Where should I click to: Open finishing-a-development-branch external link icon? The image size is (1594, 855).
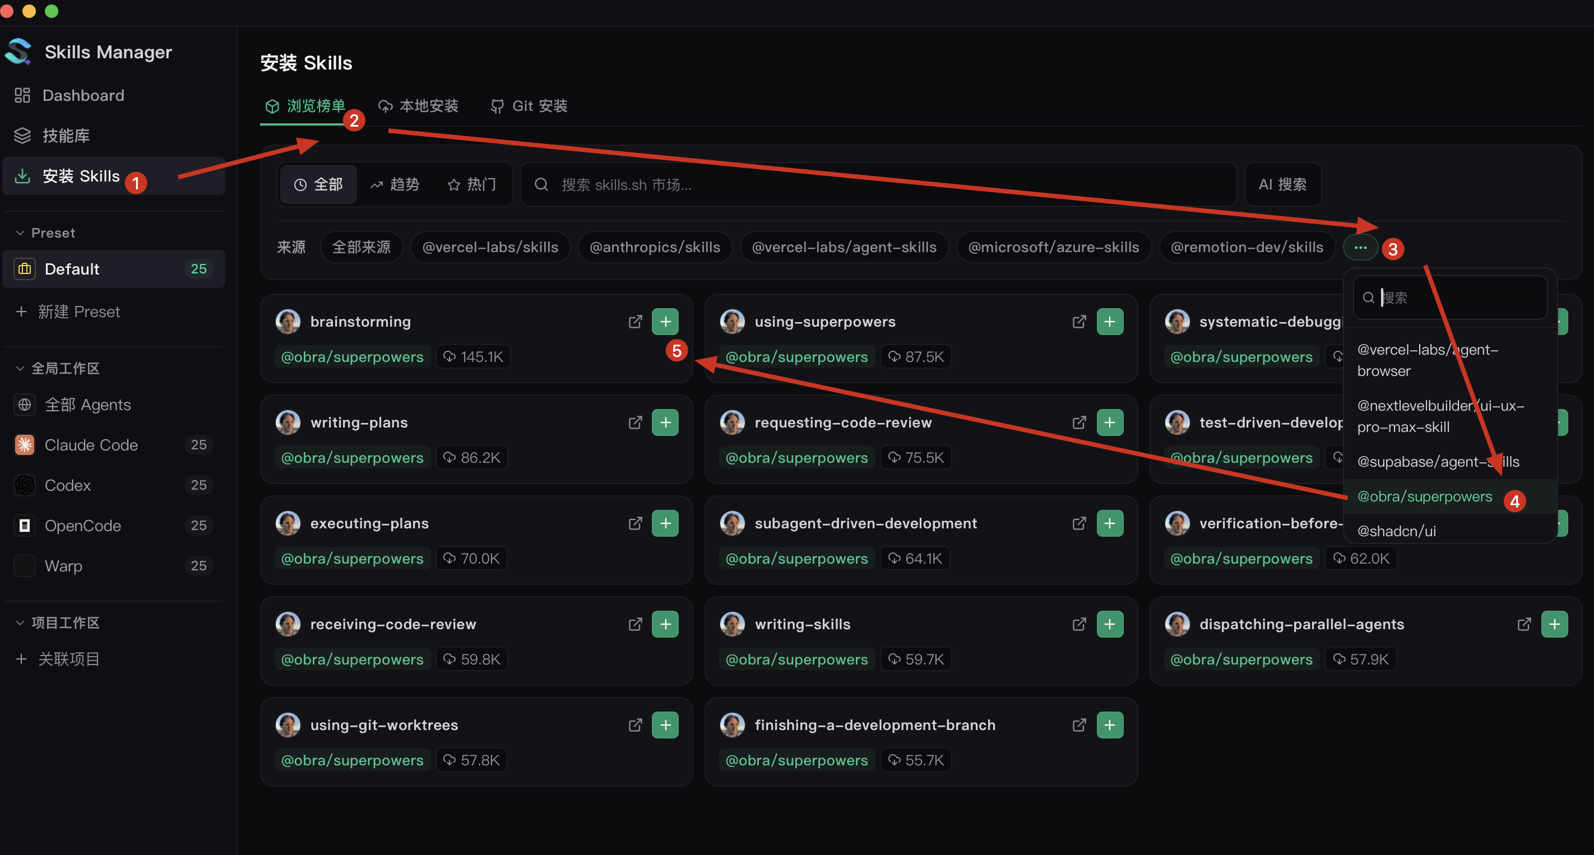[x=1078, y=725]
